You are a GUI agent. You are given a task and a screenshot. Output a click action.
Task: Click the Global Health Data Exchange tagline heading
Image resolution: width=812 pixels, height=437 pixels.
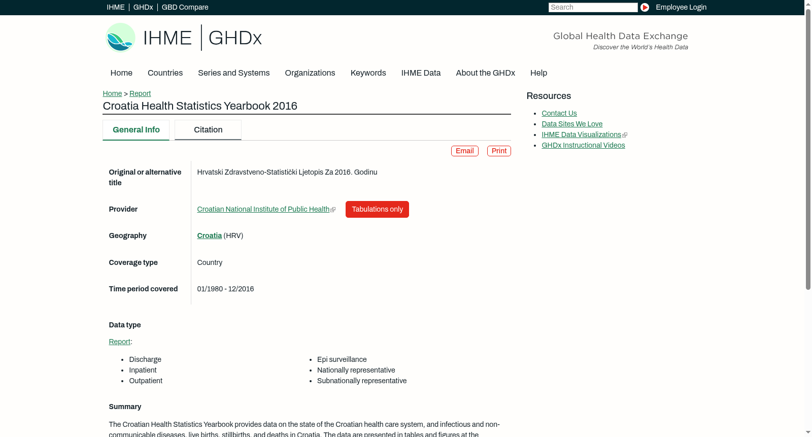[620, 36]
